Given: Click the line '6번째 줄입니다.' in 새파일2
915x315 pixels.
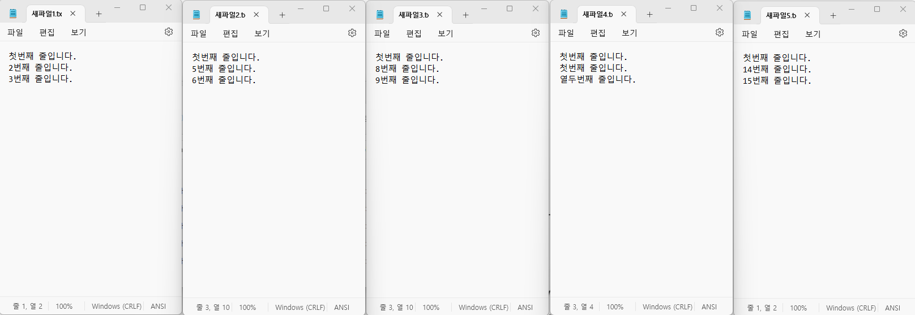Looking at the screenshot, I should click(x=224, y=80).
